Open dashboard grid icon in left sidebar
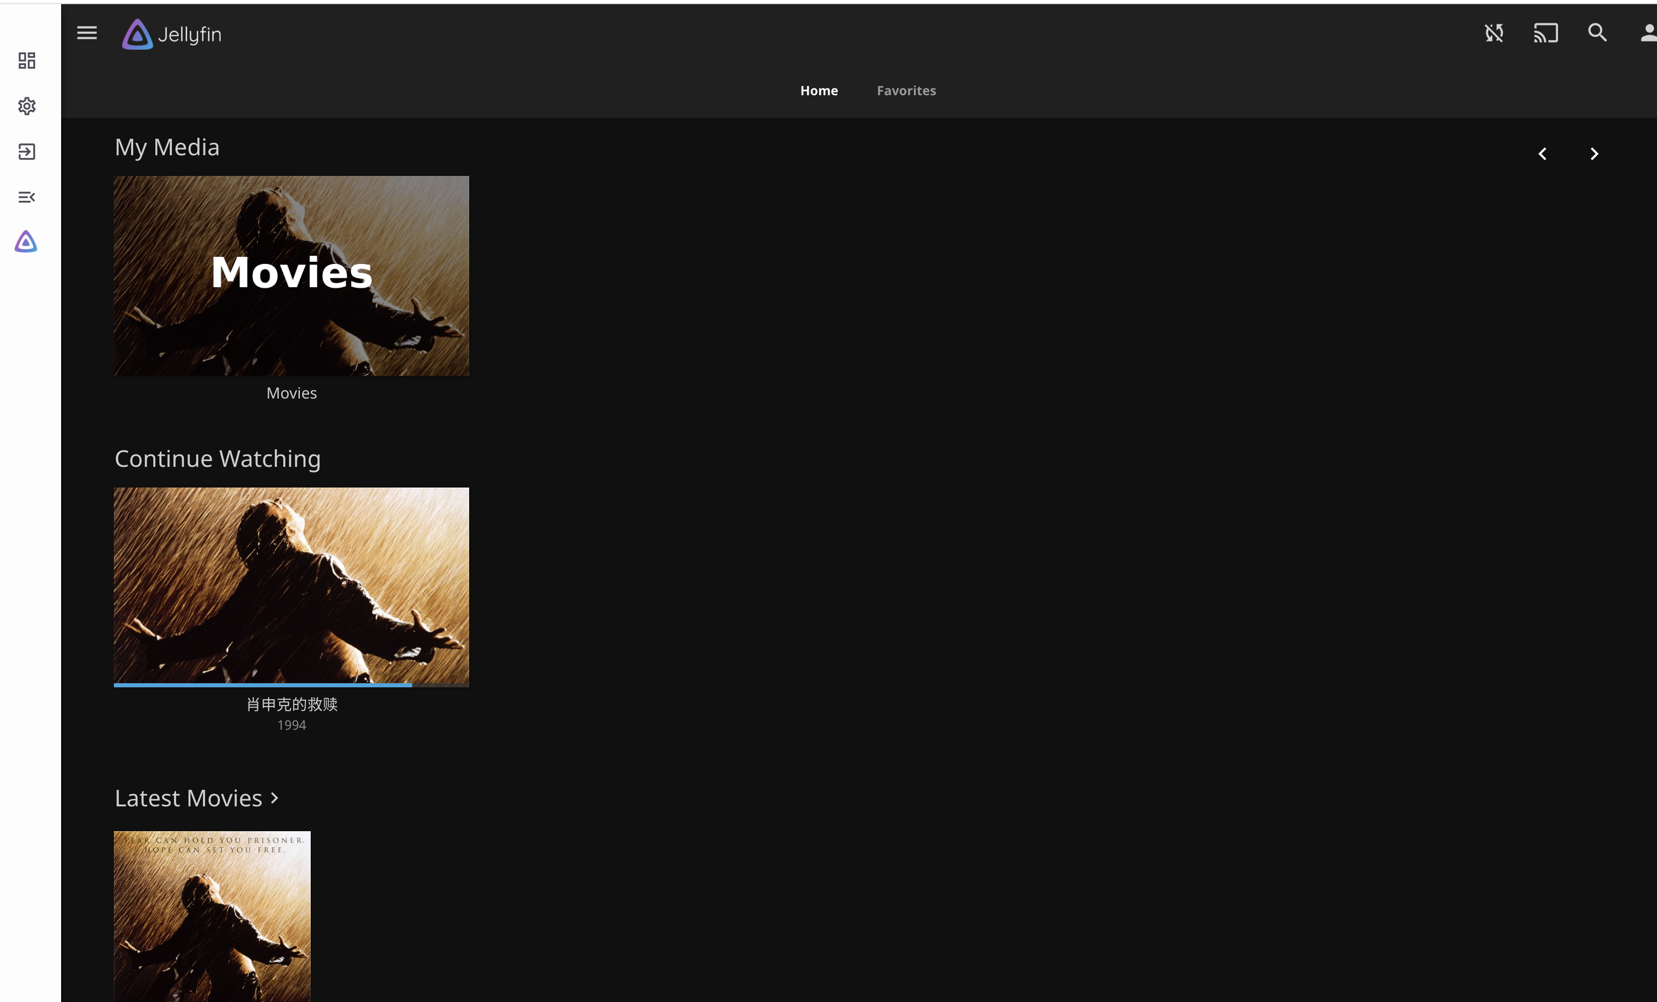The image size is (1657, 1002). (x=27, y=61)
